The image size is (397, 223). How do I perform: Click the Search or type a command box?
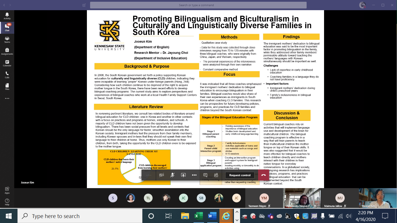pyautogui.click(x=198, y=5)
